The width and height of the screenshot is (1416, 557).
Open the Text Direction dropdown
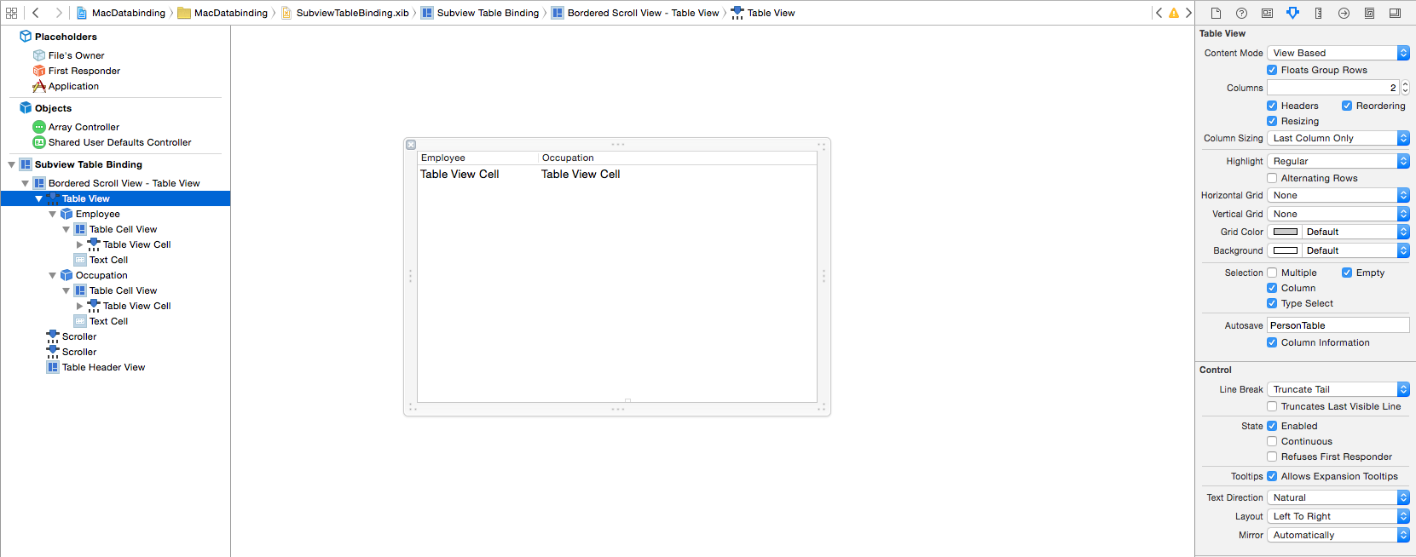pyautogui.click(x=1338, y=497)
